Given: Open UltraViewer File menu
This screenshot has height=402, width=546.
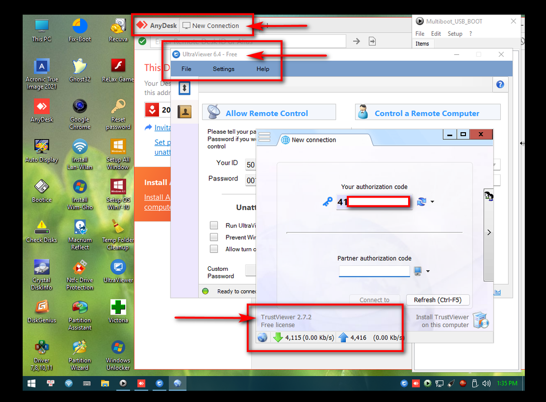Looking at the screenshot, I should 186,69.
